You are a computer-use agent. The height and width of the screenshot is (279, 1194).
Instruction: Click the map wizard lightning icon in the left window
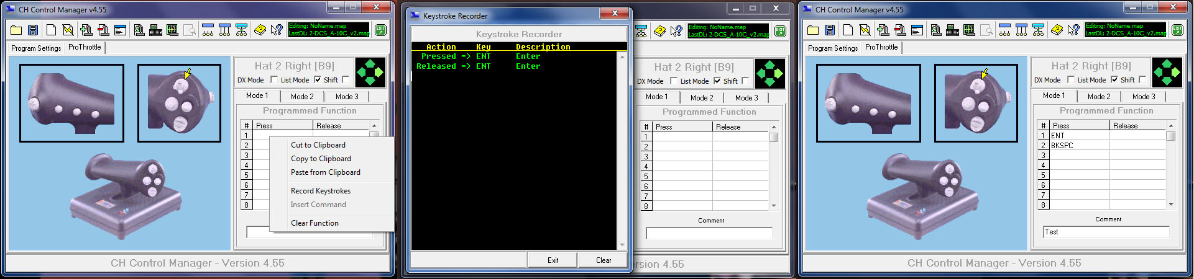(x=68, y=30)
